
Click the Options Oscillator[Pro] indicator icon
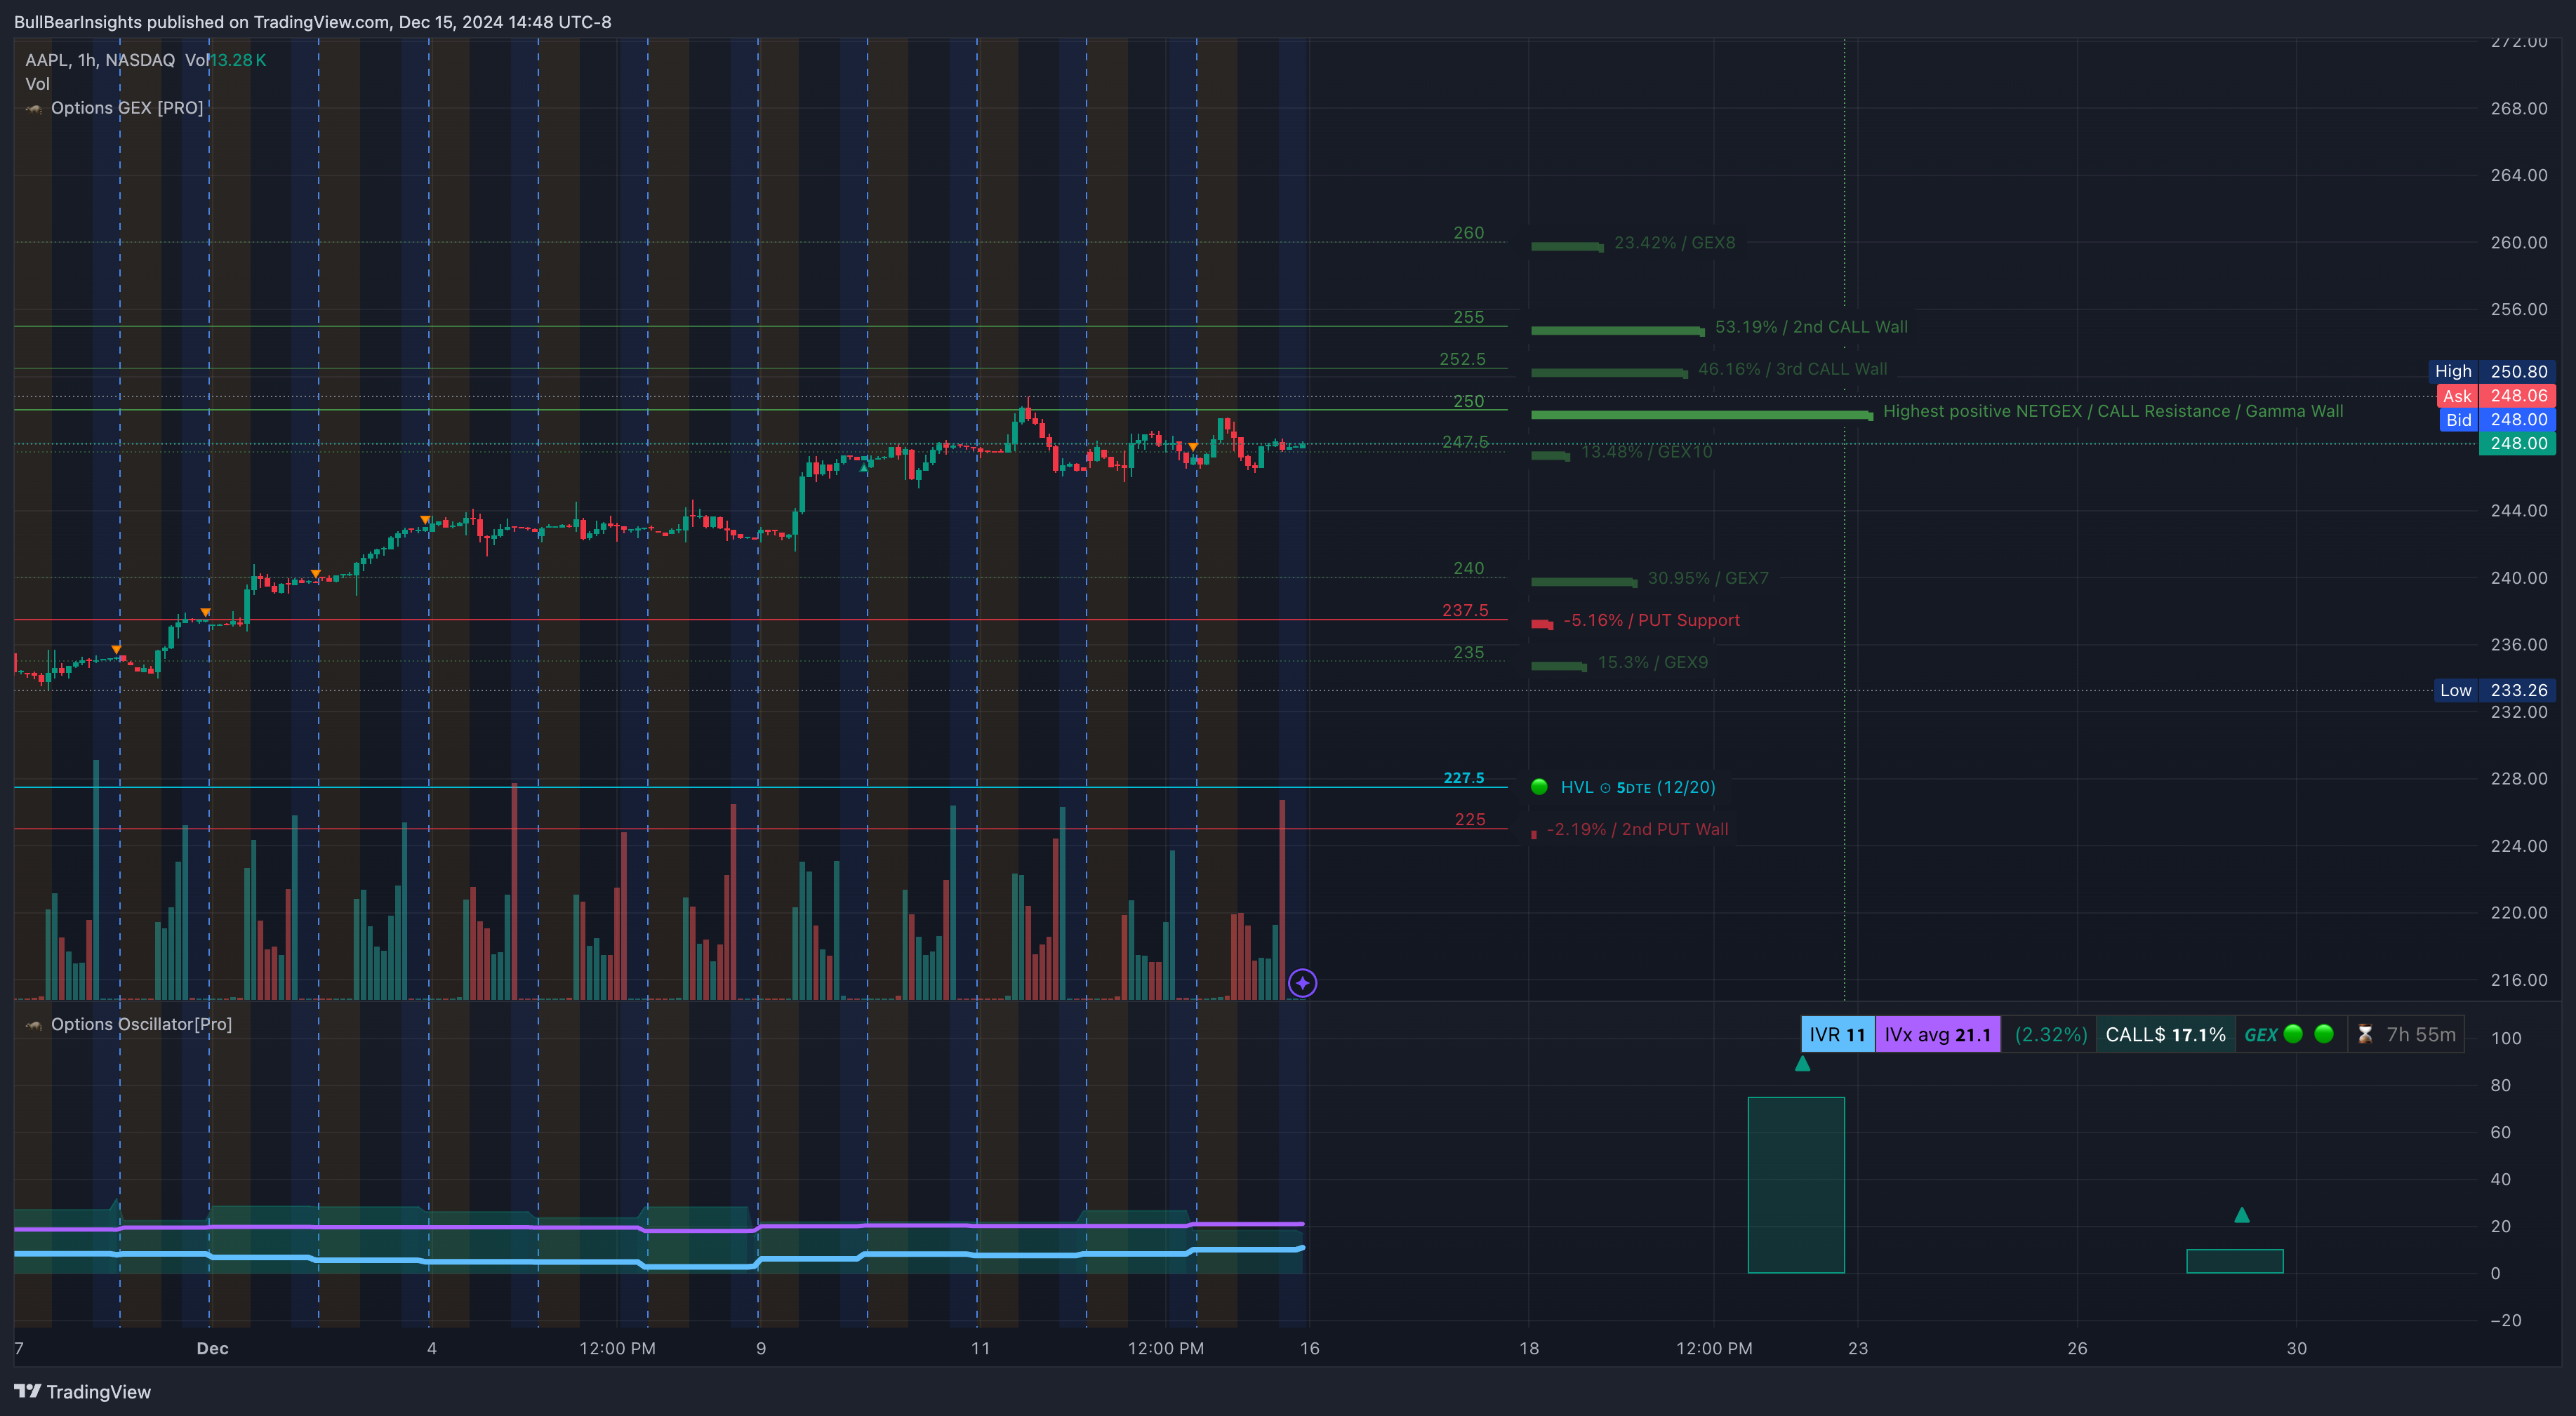[x=34, y=1024]
